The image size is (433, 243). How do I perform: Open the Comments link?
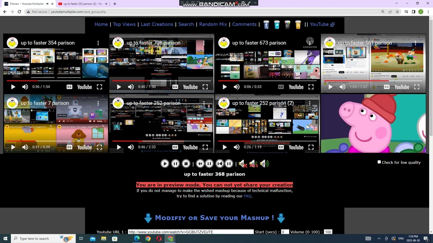click(x=244, y=24)
